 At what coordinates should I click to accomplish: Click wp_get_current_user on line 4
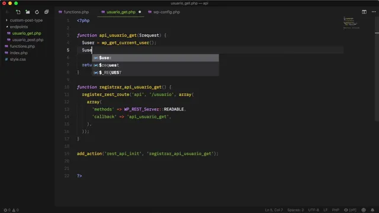coord(125,43)
